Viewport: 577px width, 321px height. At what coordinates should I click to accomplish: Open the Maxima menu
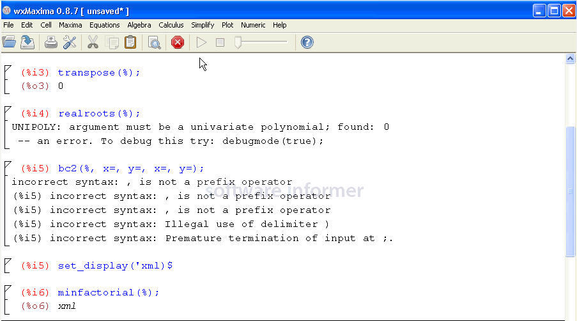70,25
